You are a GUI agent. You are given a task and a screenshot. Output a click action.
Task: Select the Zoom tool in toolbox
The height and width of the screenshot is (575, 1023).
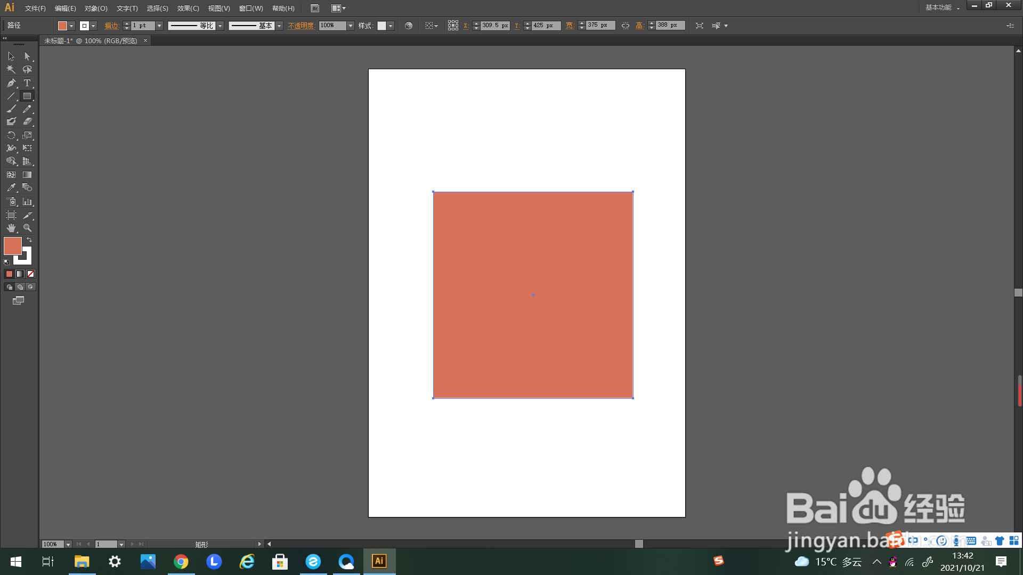pyautogui.click(x=27, y=228)
